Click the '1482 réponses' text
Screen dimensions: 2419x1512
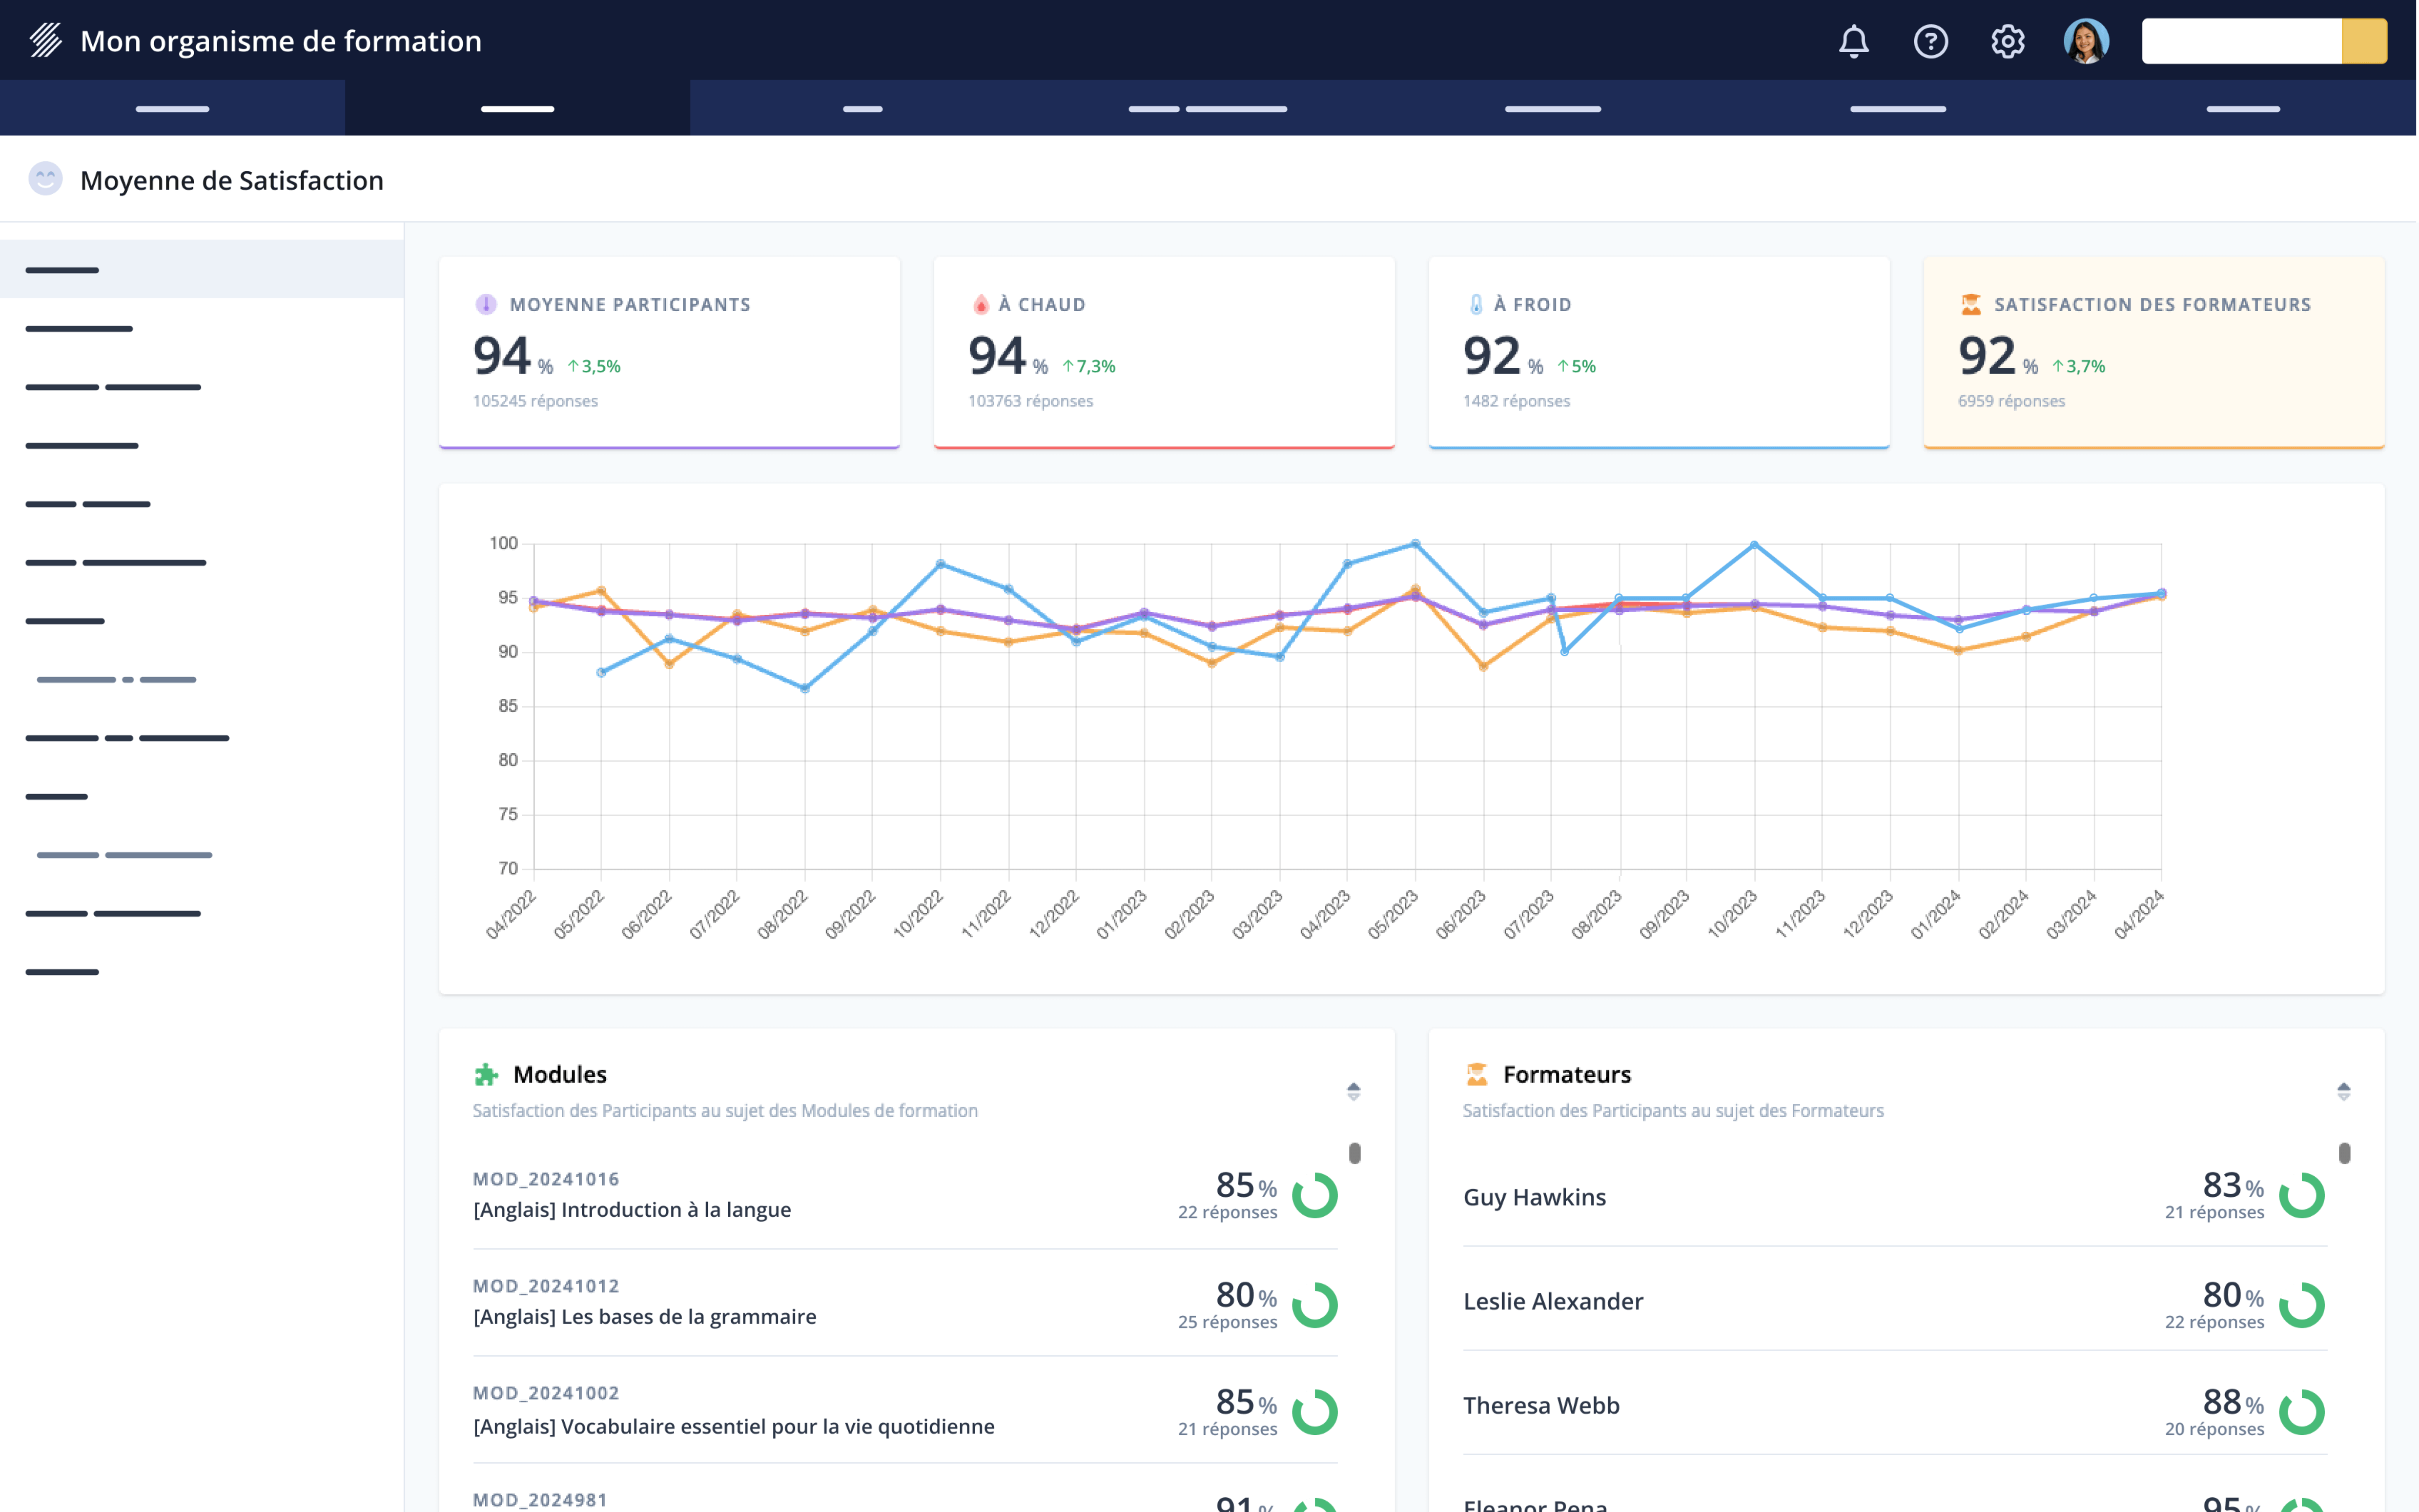[1516, 401]
